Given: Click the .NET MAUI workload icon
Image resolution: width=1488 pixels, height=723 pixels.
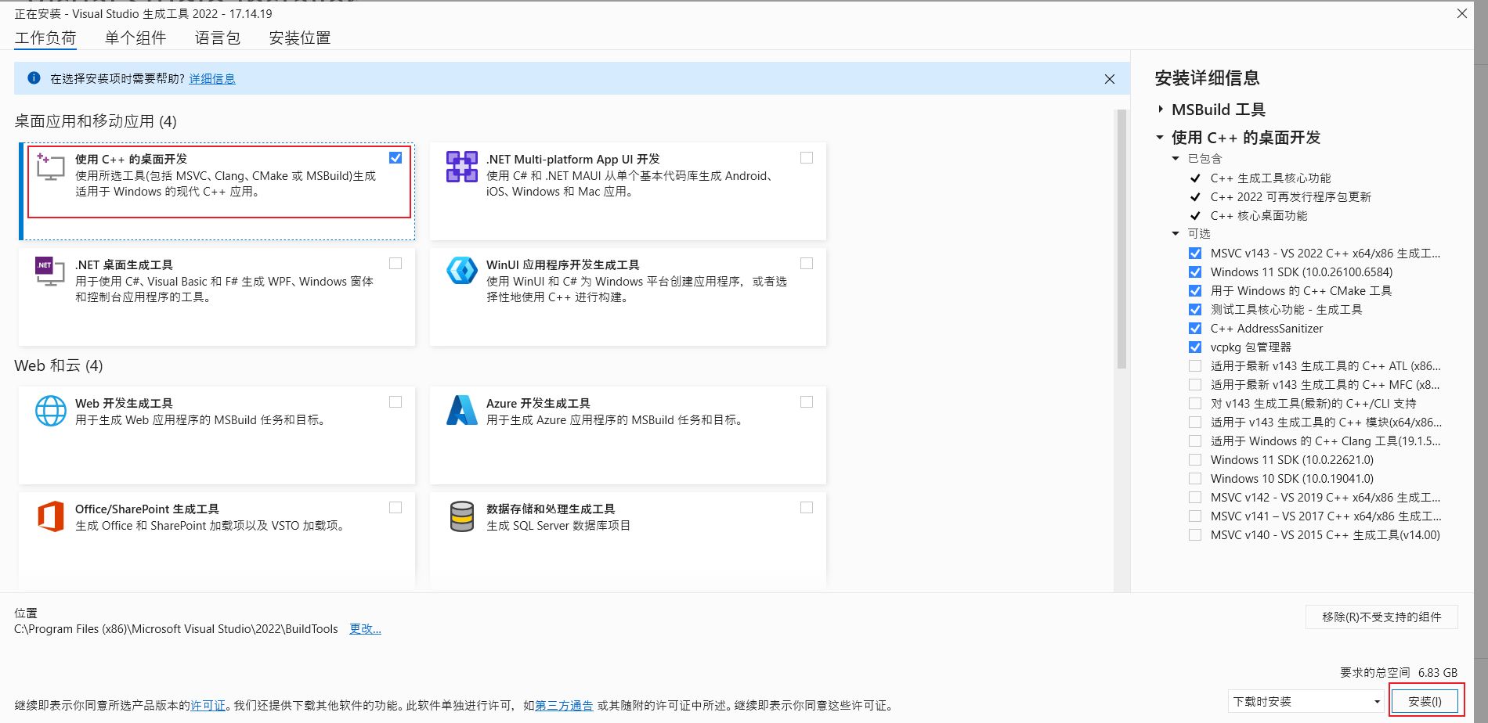Looking at the screenshot, I should (461, 167).
